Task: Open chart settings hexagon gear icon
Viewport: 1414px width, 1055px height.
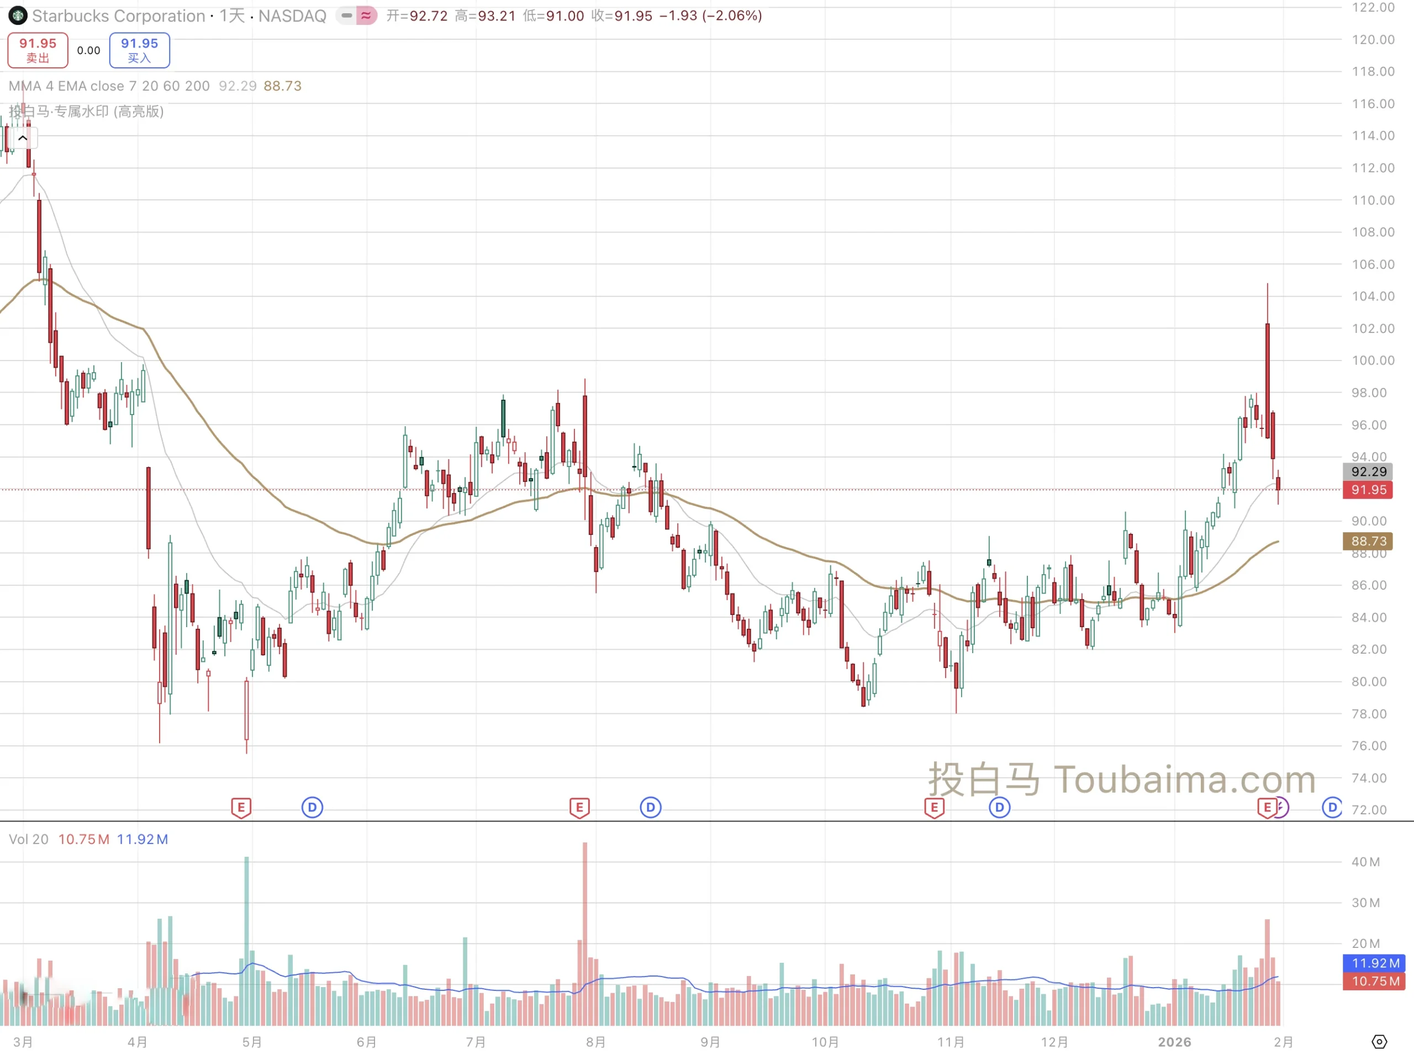Action: 1379,1042
